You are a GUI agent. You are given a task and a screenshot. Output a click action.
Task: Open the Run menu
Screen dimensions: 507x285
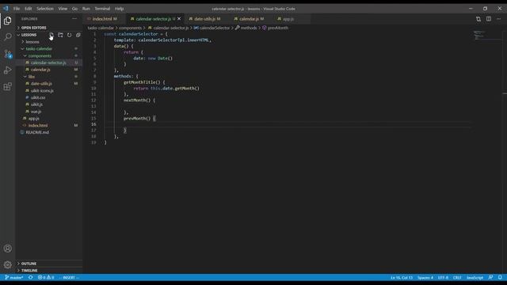point(86,9)
